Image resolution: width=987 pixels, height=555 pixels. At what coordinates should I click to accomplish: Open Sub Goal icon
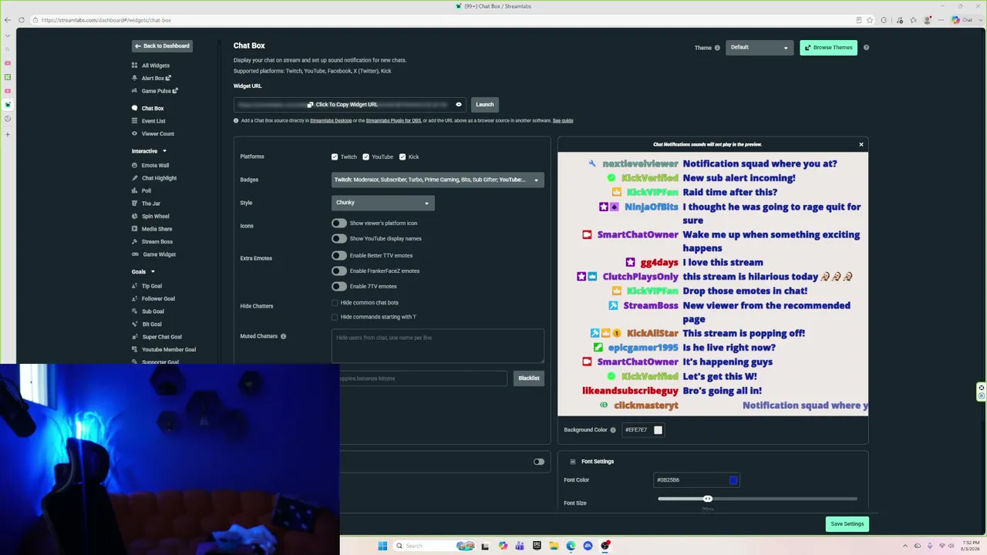(x=134, y=311)
